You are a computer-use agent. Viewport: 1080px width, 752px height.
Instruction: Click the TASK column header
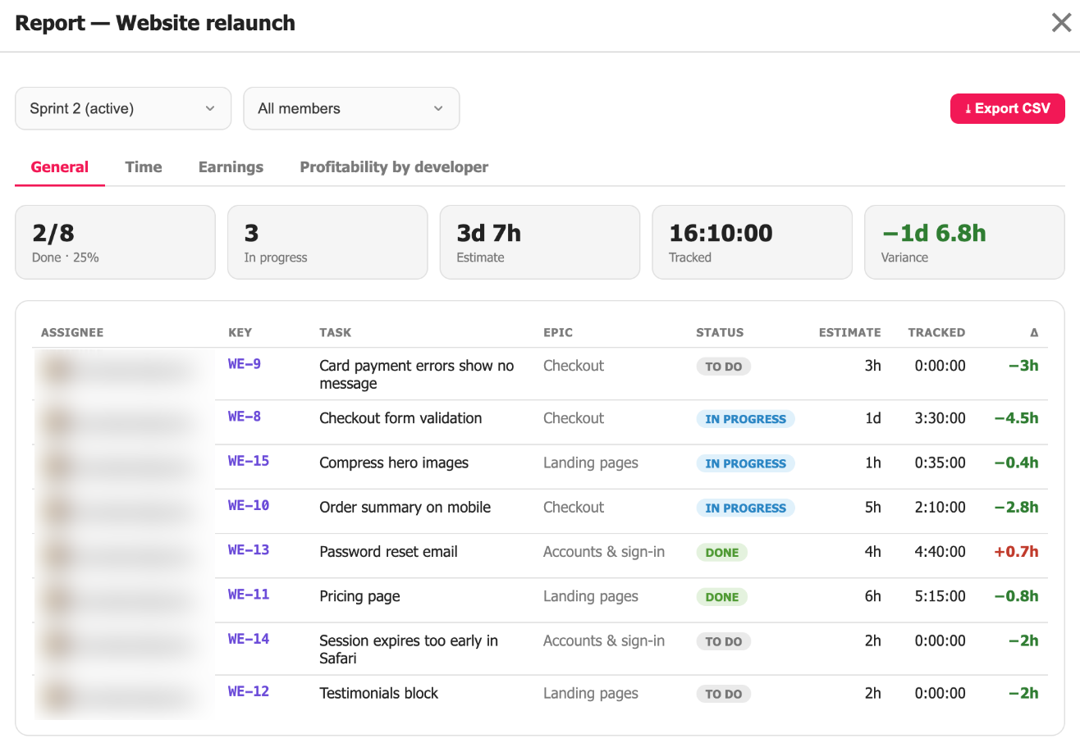(335, 333)
